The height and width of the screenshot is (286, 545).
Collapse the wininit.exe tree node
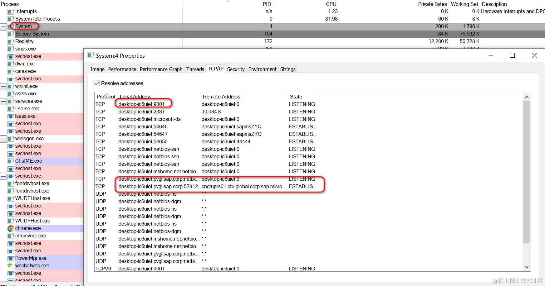tap(3, 86)
